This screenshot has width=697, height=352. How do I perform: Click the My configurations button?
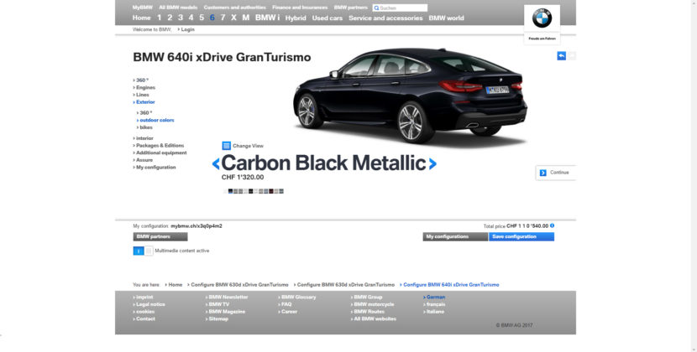click(x=455, y=236)
